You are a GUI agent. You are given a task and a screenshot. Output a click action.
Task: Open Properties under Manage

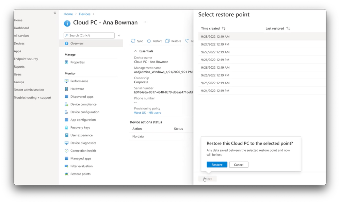[x=78, y=62]
